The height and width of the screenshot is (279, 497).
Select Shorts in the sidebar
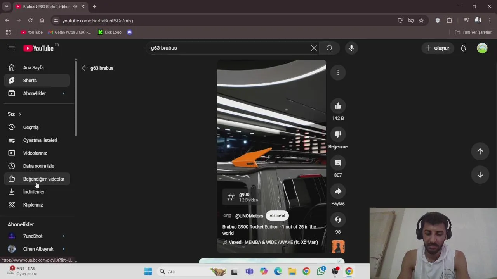coord(37,81)
